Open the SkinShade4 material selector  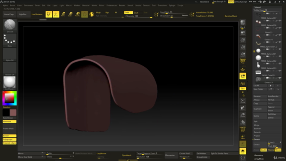tap(10, 83)
